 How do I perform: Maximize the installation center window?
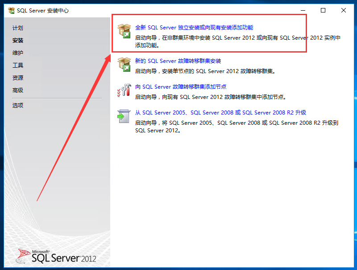(x=323, y=10)
